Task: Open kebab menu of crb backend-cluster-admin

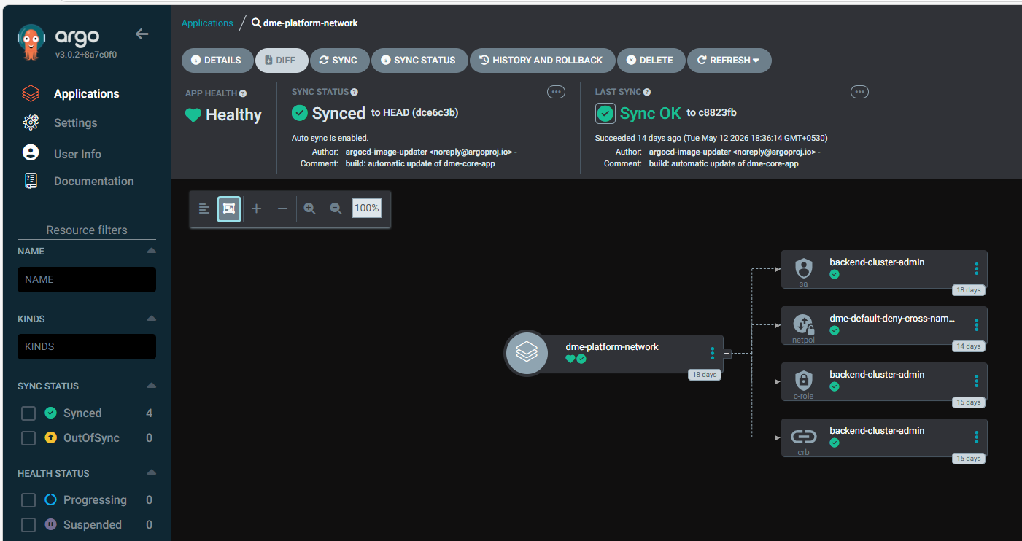Action: coord(976,437)
